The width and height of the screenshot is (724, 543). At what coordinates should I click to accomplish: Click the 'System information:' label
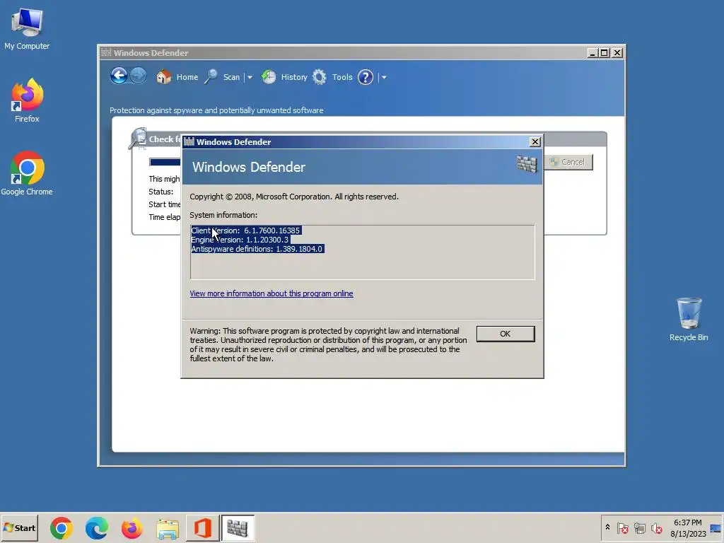[223, 215]
